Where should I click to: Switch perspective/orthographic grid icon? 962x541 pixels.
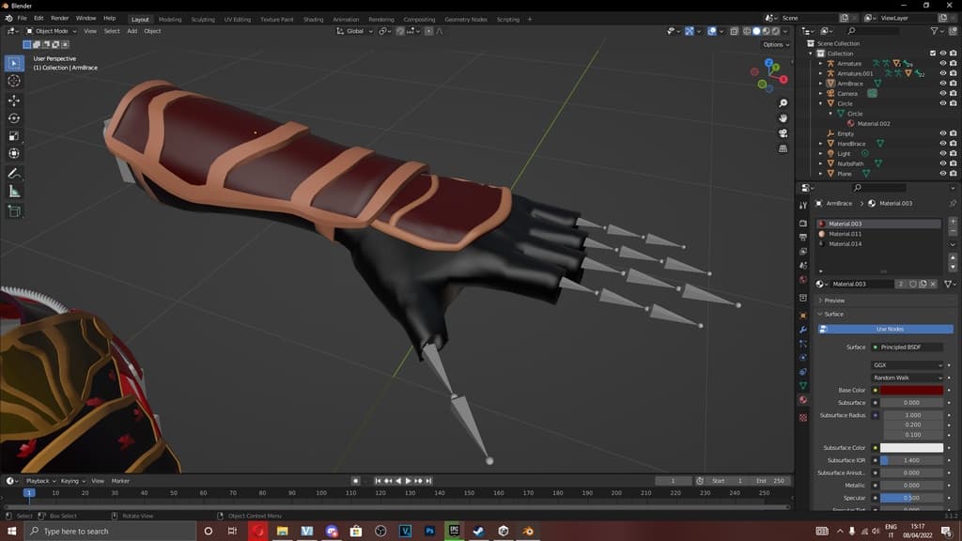click(x=783, y=147)
